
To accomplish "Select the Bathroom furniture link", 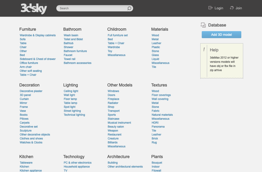I will pyautogui.click(x=75, y=51).
